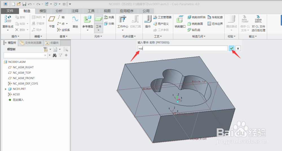Switch to the Model (模型) ribbon tab

[43, 11]
